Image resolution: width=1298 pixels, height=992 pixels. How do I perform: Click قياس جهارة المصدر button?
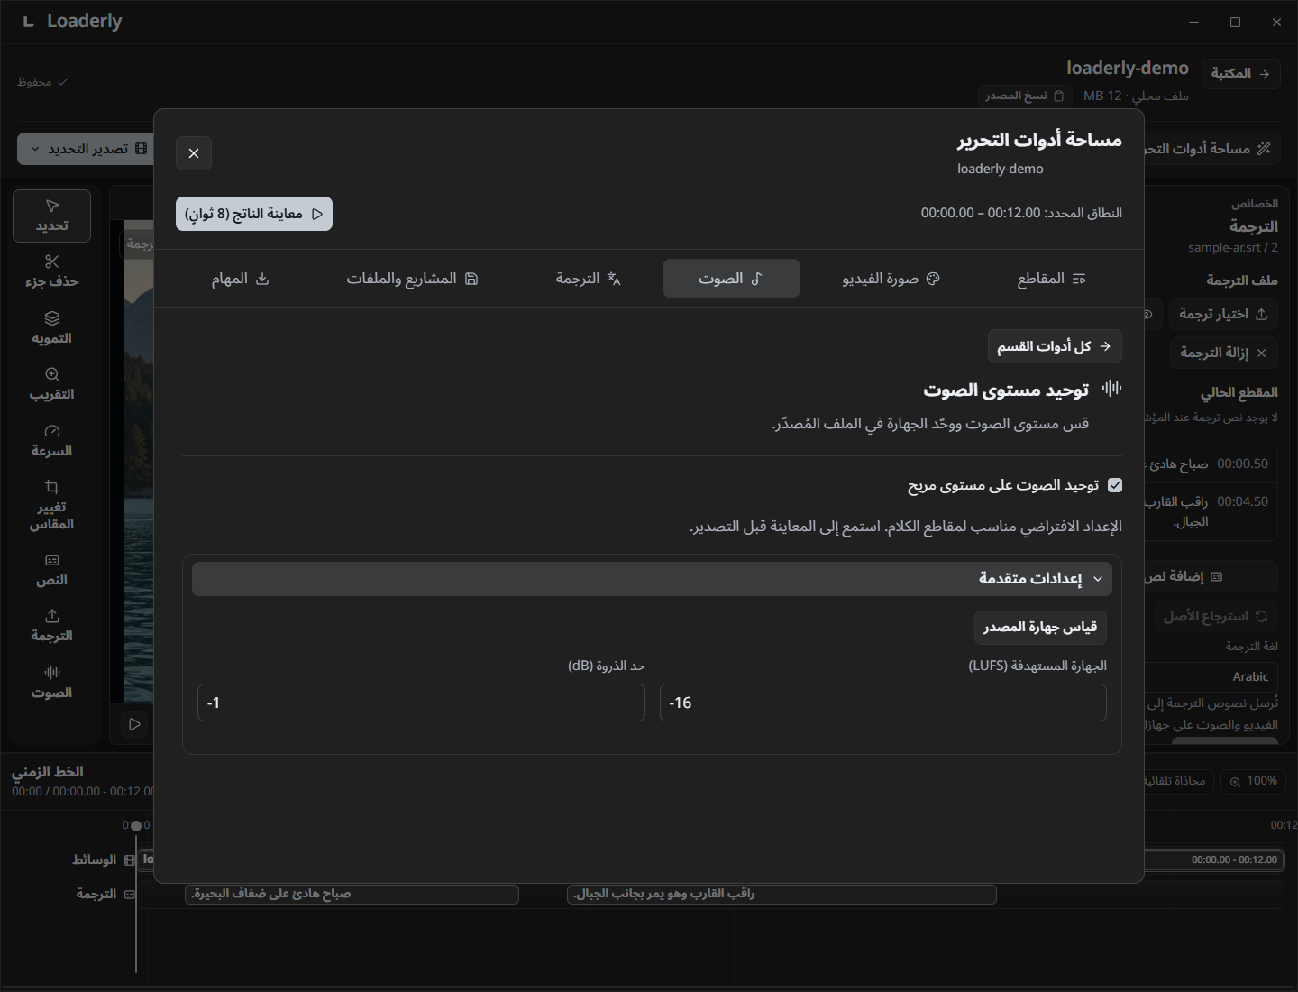coord(1040,627)
